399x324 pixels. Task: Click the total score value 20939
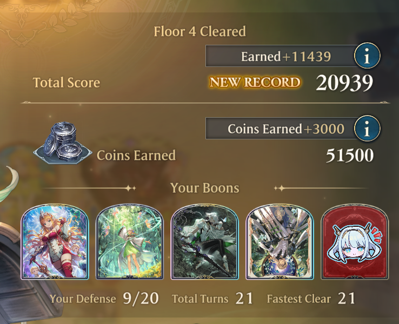pyautogui.click(x=344, y=83)
